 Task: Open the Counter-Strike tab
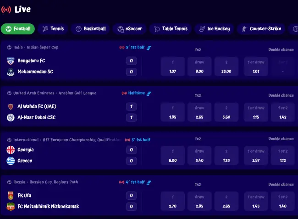[x=260, y=29]
